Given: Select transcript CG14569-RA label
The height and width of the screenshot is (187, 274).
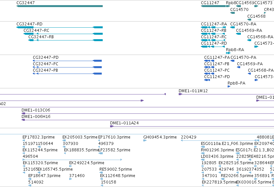Looking at the screenshot, I should (x=249, y=30).
